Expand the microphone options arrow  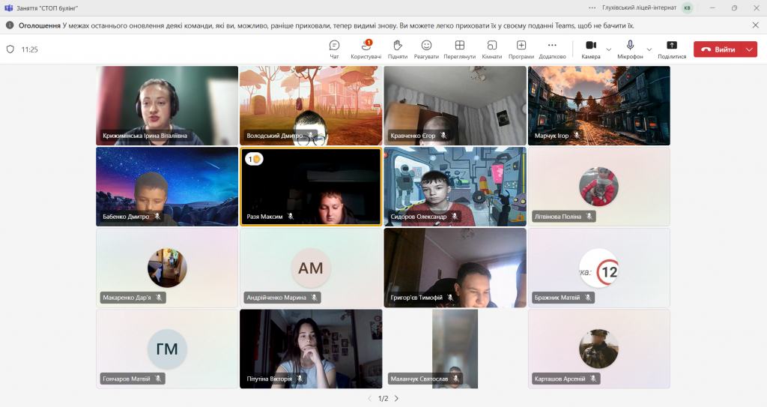click(649, 49)
